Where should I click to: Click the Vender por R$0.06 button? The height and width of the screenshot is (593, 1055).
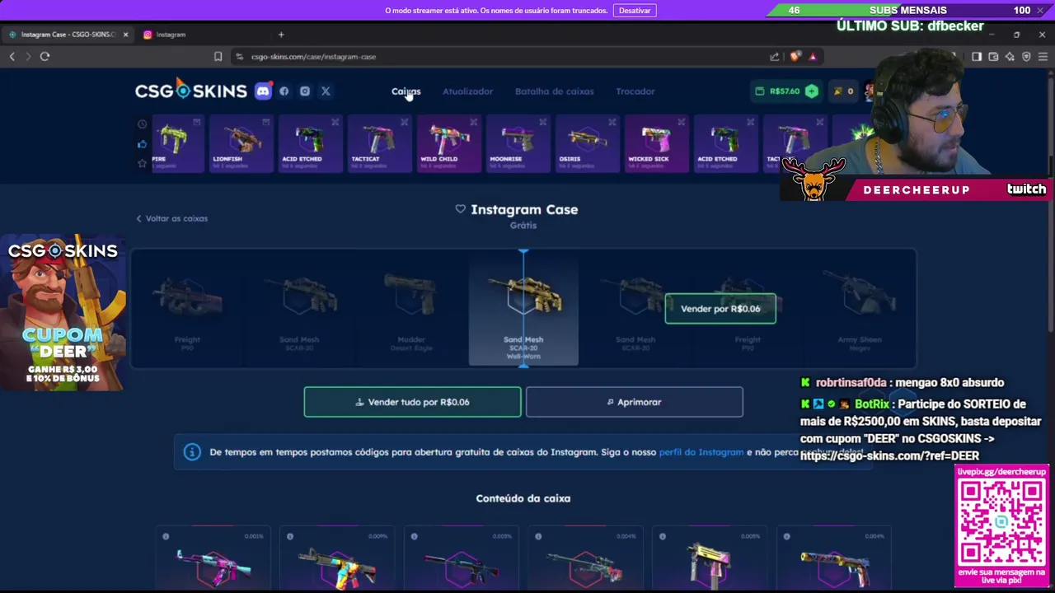pyautogui.click(x=720, y=309)
